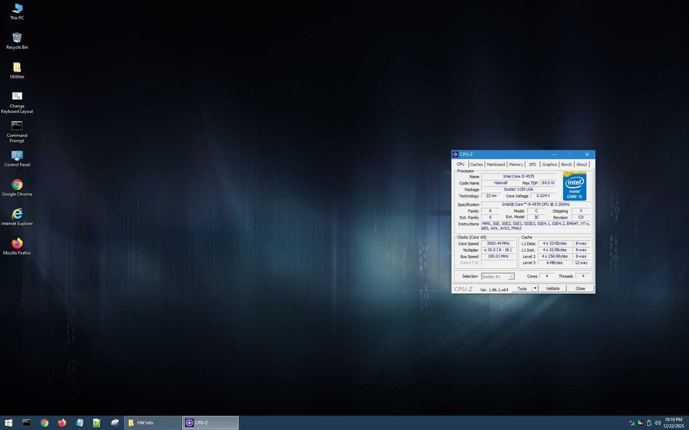Click the '84.0 W' Max TDP value
This screenshot has height=430, width=689.
click(548, 183)
